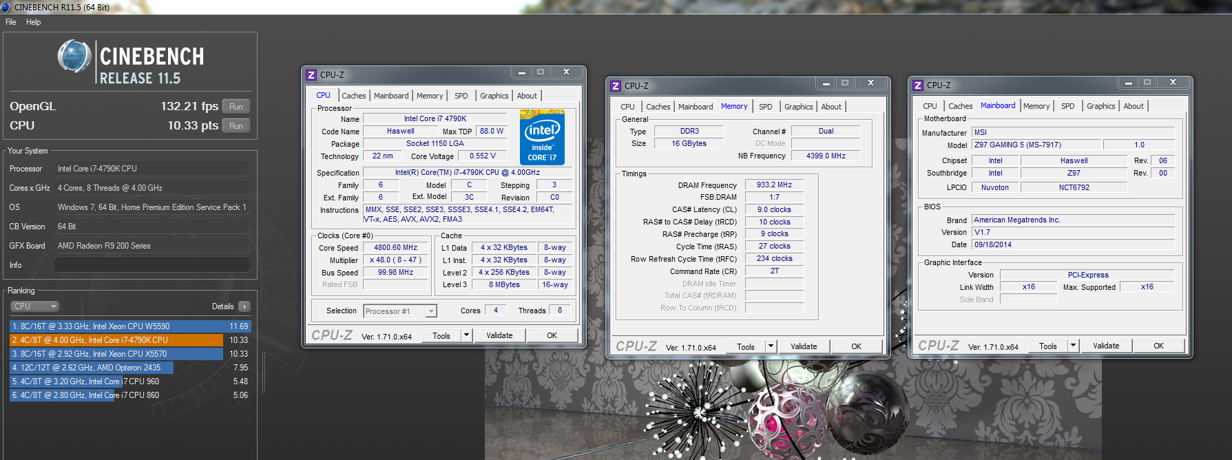Click OK in middle CPU-Z window
The width and height of the screenshot is (1232, 460).
coord(857,347)
